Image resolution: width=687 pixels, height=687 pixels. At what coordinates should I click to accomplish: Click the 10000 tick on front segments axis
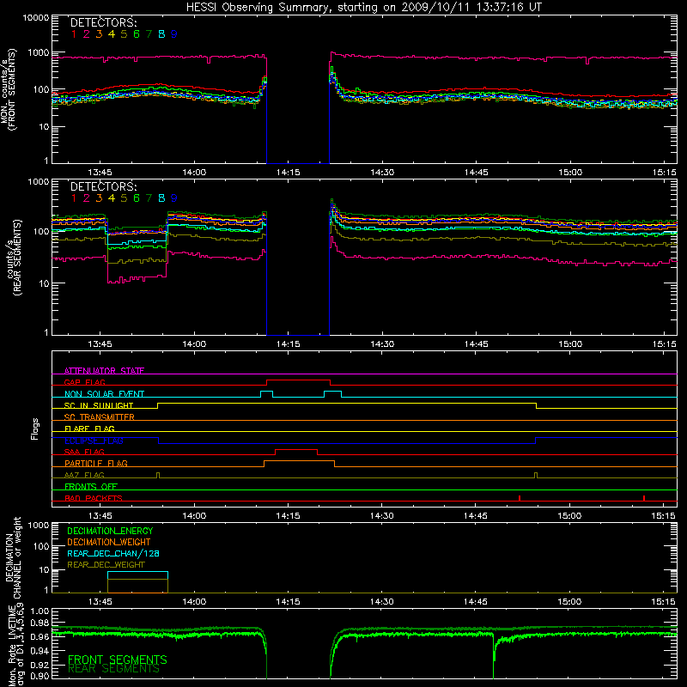(36, 18)
